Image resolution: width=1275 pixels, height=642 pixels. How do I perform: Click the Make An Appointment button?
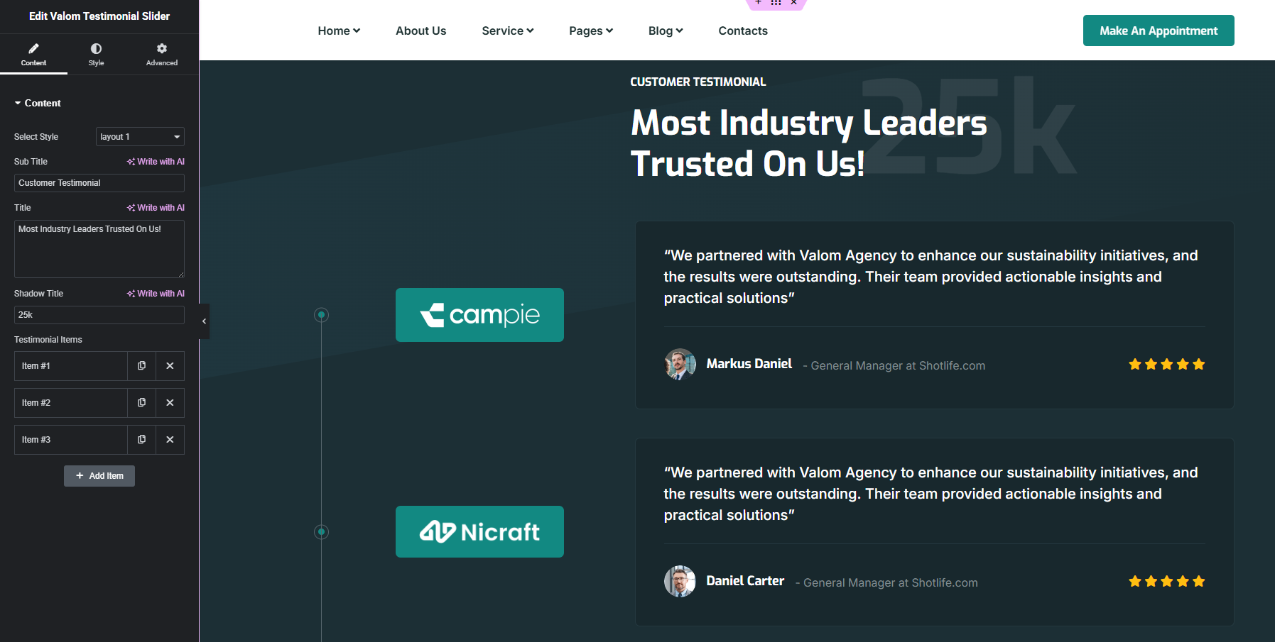tap(1158, 31)
